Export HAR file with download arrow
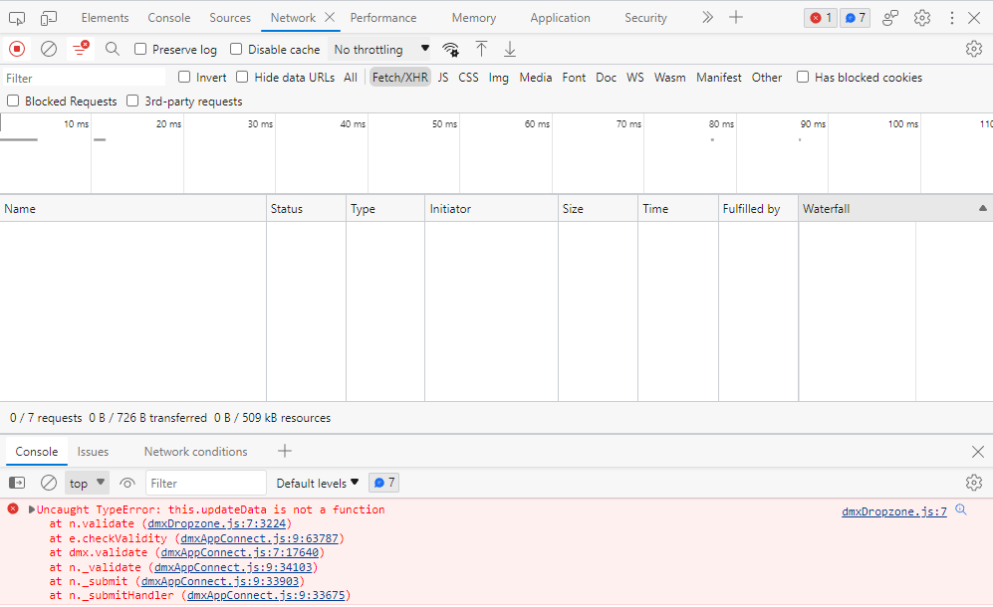This screenshot has height=607, width=993. pos(510,49)
